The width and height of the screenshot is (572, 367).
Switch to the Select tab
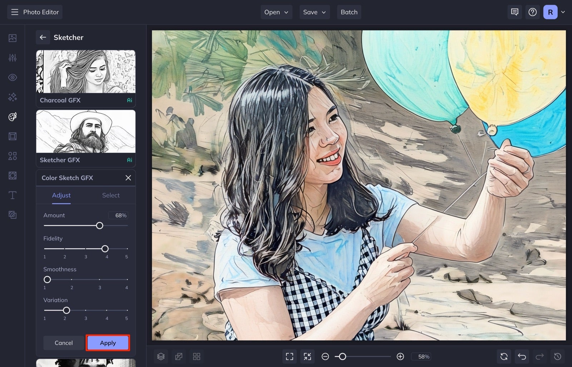(x=111, y=195)
